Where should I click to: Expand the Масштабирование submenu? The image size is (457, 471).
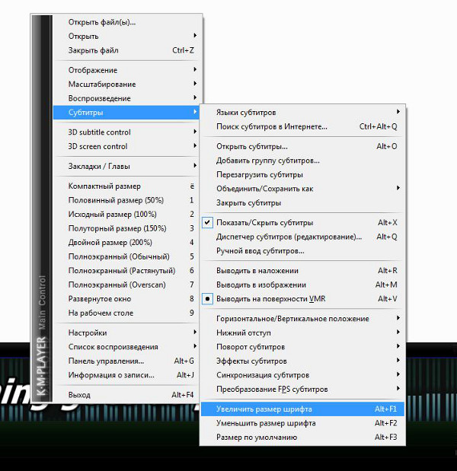click(x=126, y=84)
